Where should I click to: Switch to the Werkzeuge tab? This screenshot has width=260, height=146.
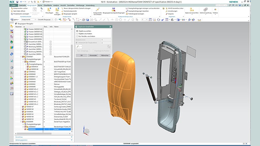(x=80, y=5)
